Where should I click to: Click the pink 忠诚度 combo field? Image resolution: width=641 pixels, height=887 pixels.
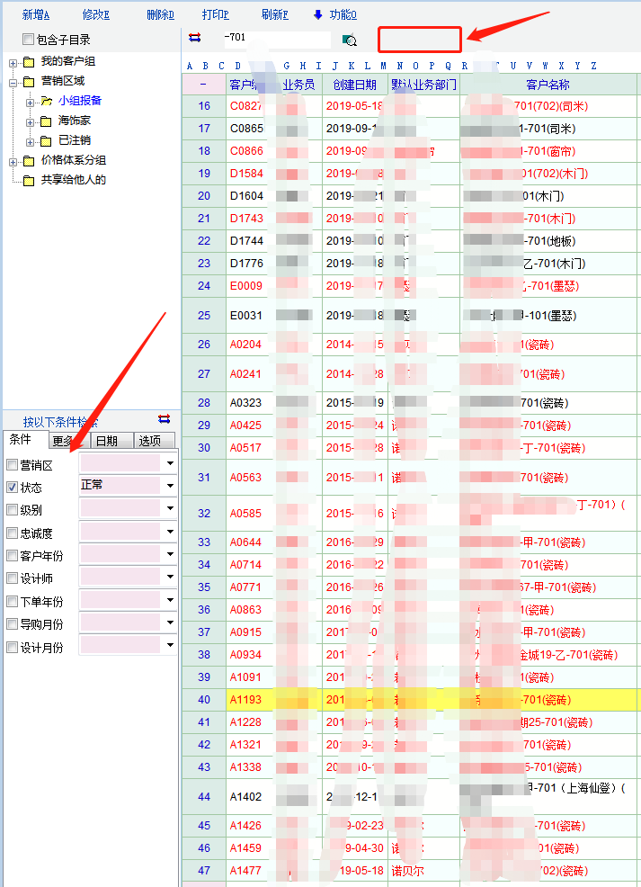point(120,532)
